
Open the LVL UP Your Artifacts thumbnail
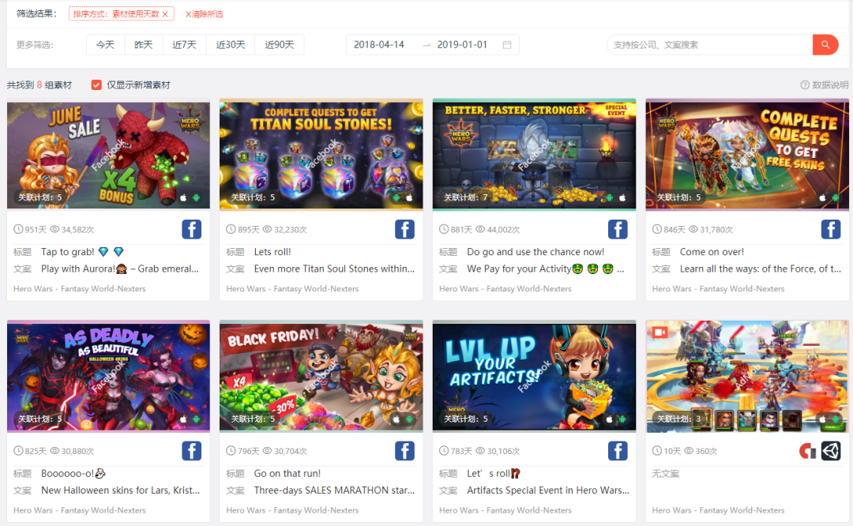(534, 377)
